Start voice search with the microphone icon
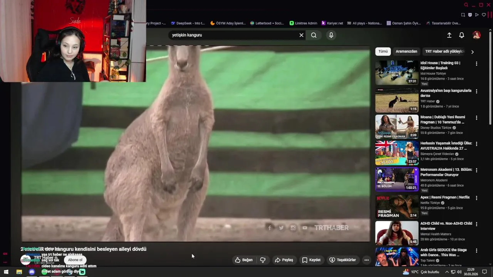This screenshot has width=493, height=277. pos(331,35)
